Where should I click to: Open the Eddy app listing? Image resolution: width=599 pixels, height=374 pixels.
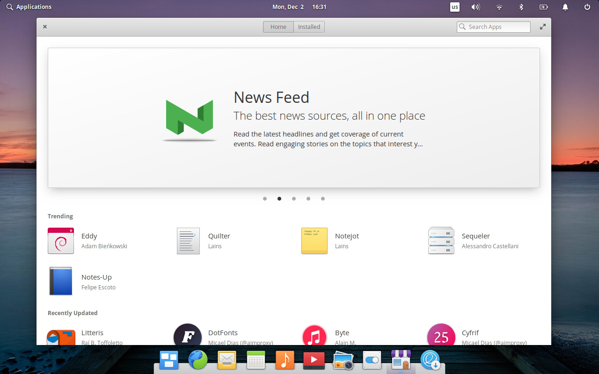coord(89,240)
